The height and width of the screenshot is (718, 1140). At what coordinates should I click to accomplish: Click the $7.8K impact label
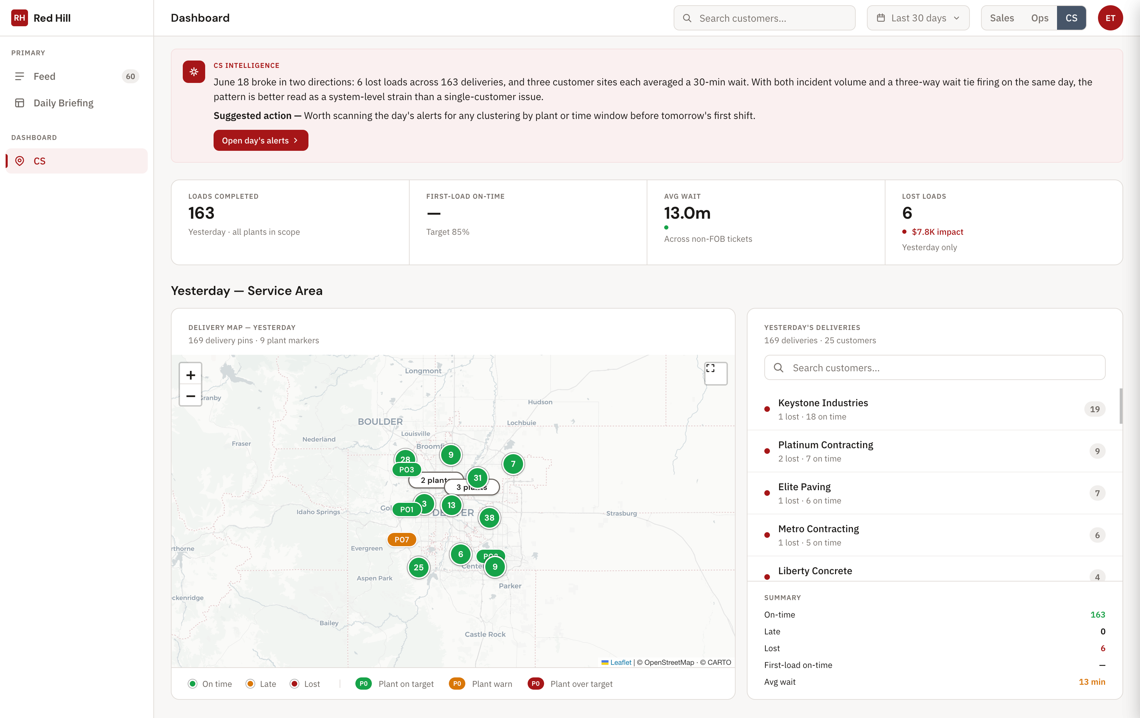coord(937,232)
